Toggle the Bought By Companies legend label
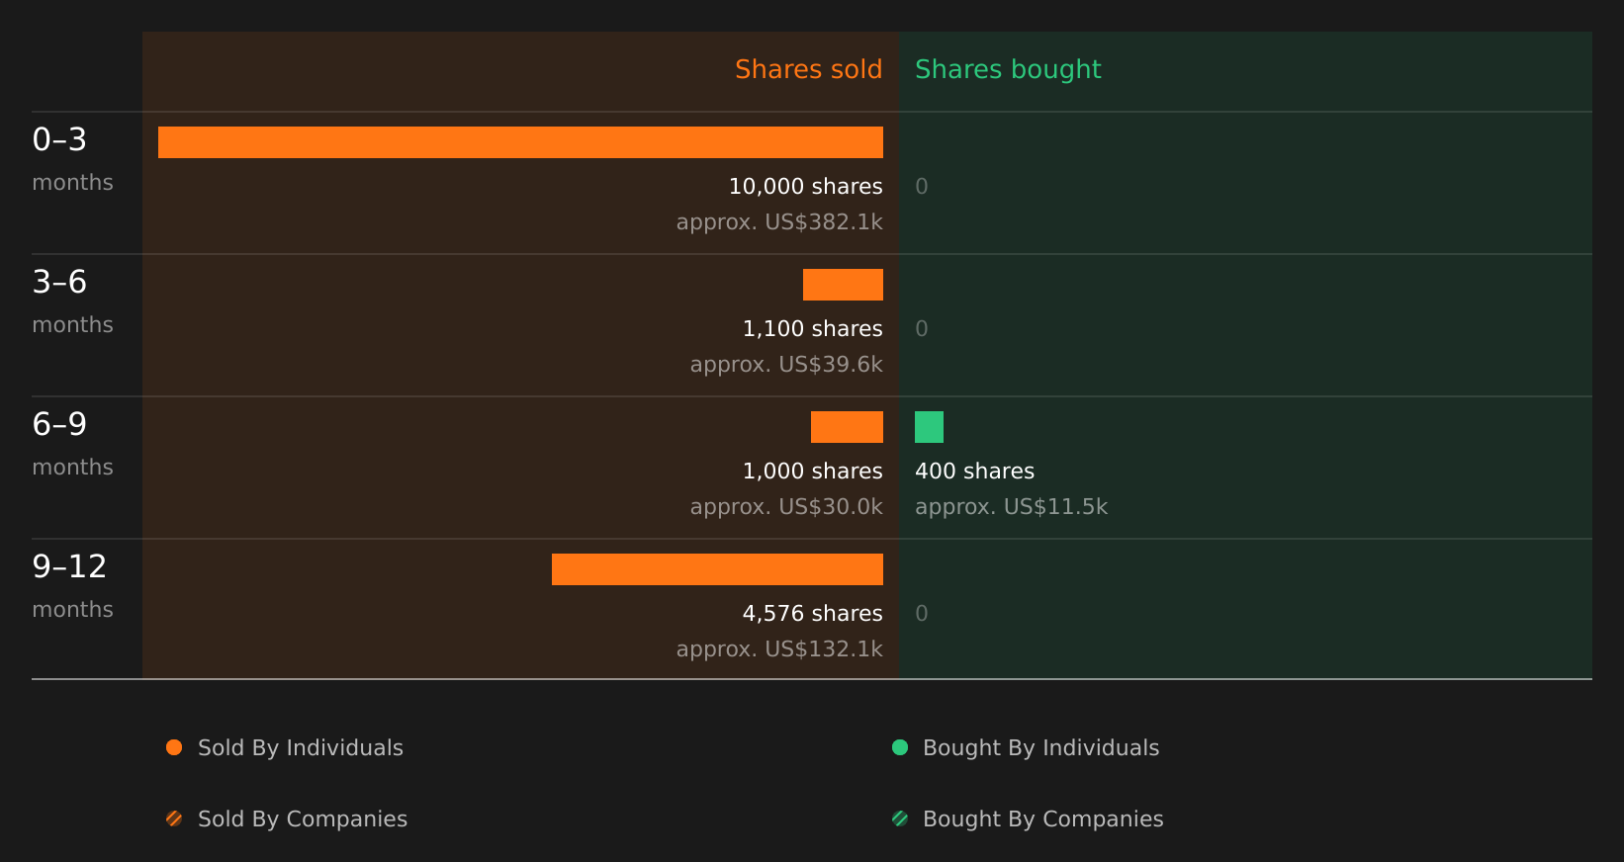The width and height of the screenshot is (1624, 862). pos(1042,819)
